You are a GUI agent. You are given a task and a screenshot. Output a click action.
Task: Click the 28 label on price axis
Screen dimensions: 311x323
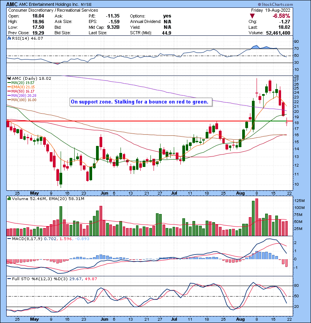[x=296, y=77]
